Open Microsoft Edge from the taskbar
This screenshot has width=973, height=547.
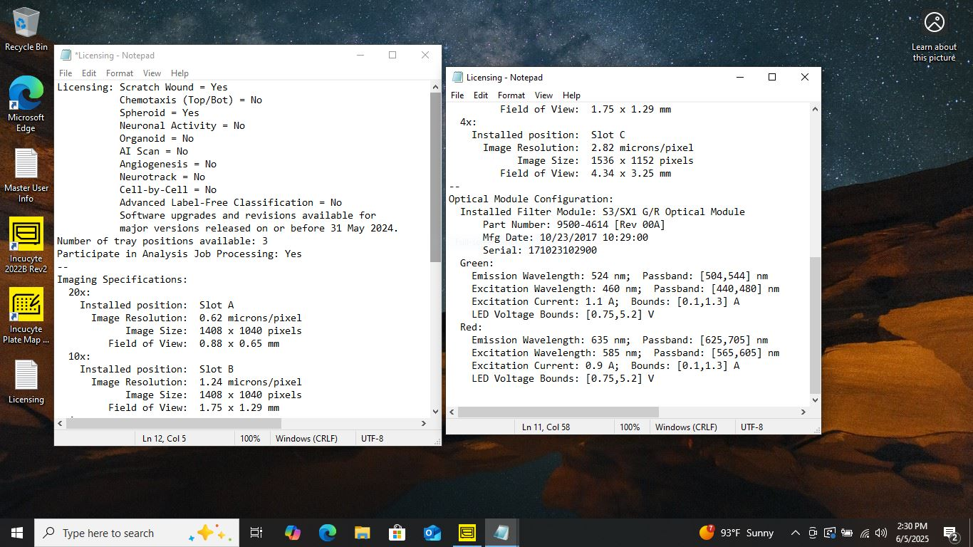327,533
